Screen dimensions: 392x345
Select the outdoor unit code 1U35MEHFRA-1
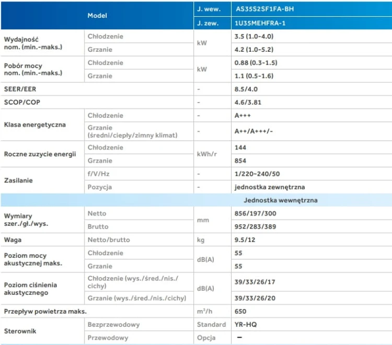(260, 23)
